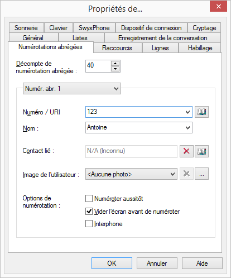Switch to the Raccourcis tab
Viewport: 231px width, 278px height.
pos(117,48)
